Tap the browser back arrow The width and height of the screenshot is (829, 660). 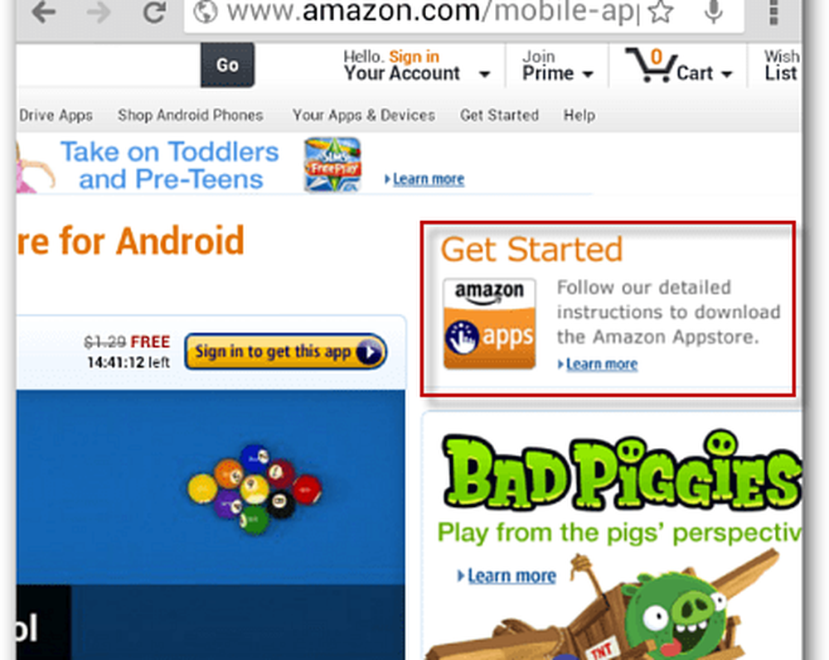[x=43, y=12]
